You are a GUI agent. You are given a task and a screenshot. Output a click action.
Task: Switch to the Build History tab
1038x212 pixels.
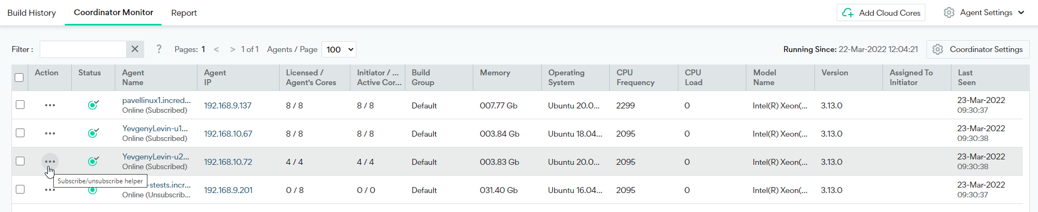point(32,13)
